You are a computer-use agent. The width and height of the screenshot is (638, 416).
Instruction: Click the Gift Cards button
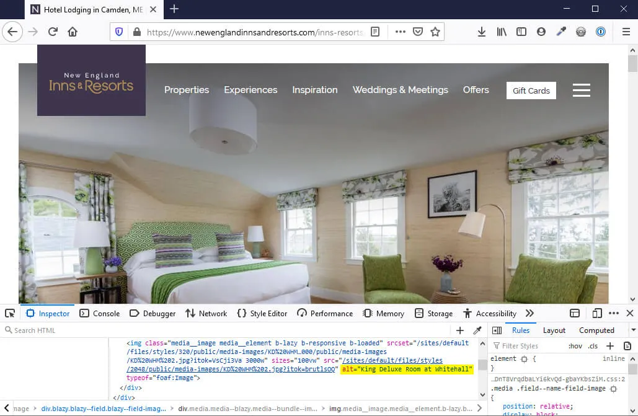coord(531,91)
